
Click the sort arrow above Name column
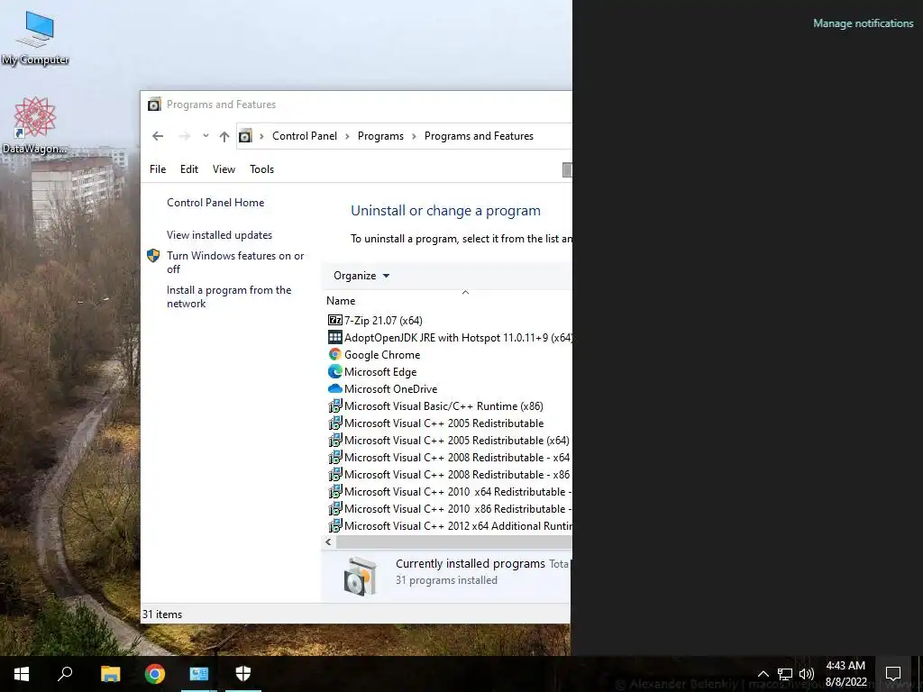click(465, 292)
